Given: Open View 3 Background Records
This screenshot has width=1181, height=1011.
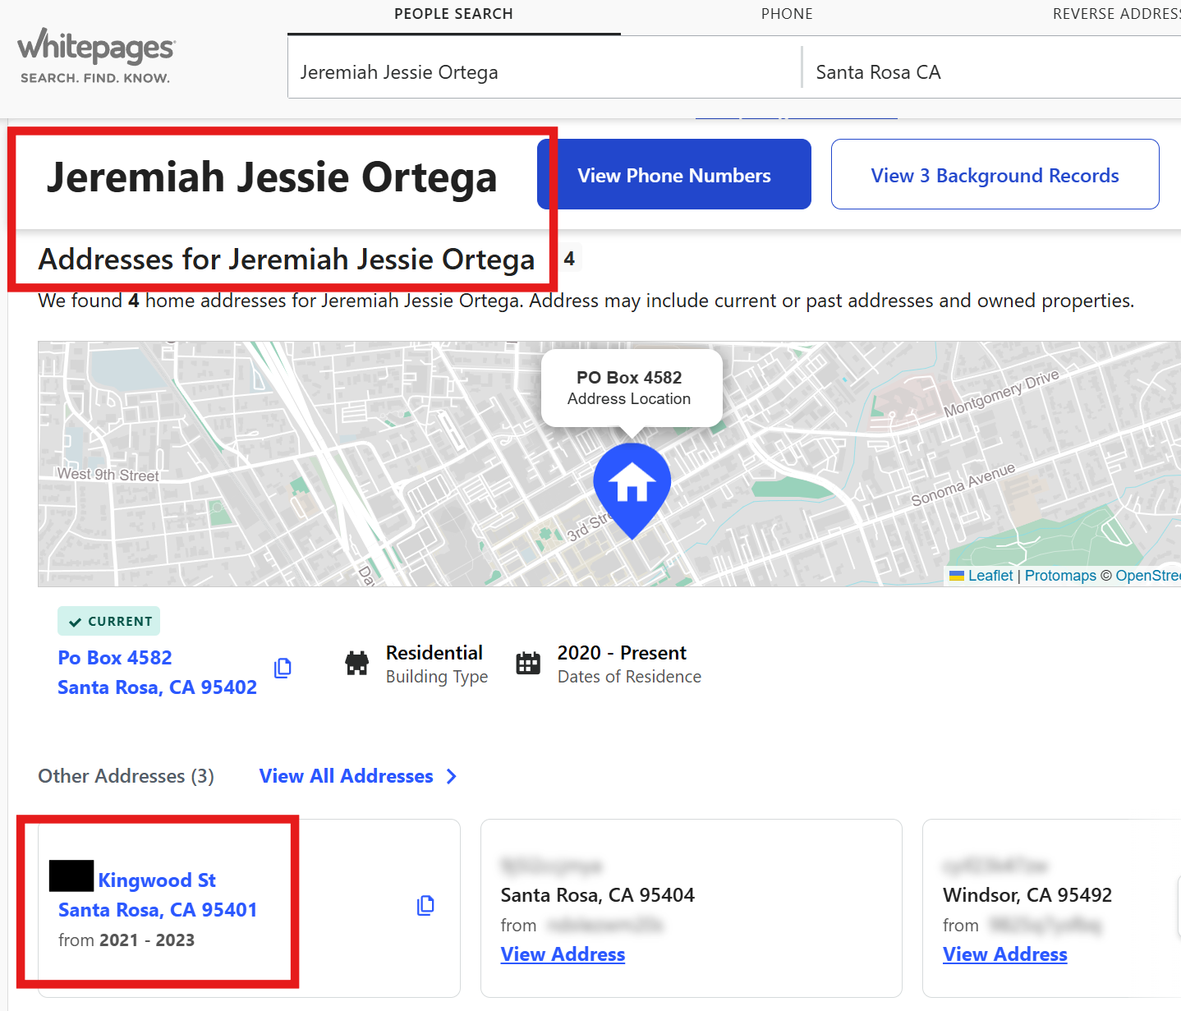Looking at the screenshot, I should click(x=995, y=174).
